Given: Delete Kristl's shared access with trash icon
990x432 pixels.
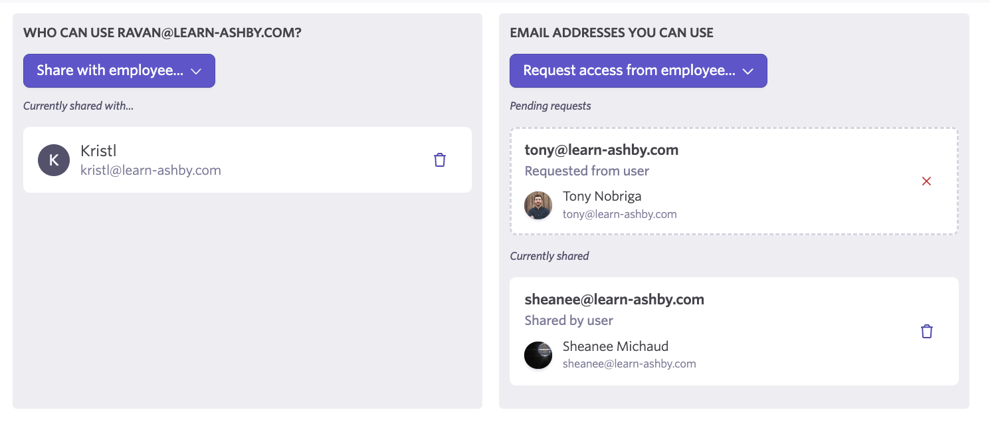Looking at the screenshot, I should (x=439, y=160).
